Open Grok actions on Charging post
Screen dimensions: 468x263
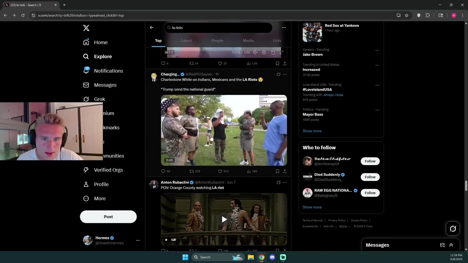(x=278, y=75)
